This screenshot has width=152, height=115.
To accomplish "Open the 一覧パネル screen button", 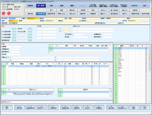I will [124, 10].
